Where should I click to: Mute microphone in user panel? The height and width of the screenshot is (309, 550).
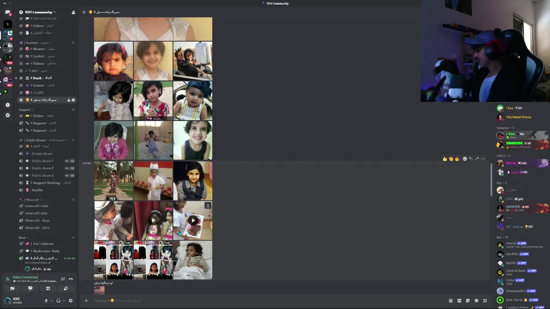46,300
